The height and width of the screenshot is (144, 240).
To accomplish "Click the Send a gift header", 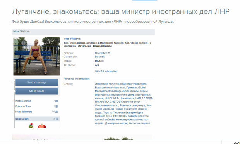I will [x=37, y=119].
